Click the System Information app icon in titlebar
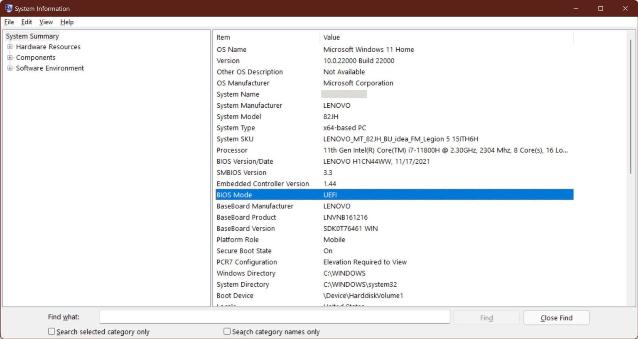 pyautogui.click(x=7, y=8)
